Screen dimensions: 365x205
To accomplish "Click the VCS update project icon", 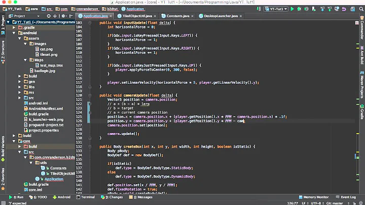I will coord(322,9).
